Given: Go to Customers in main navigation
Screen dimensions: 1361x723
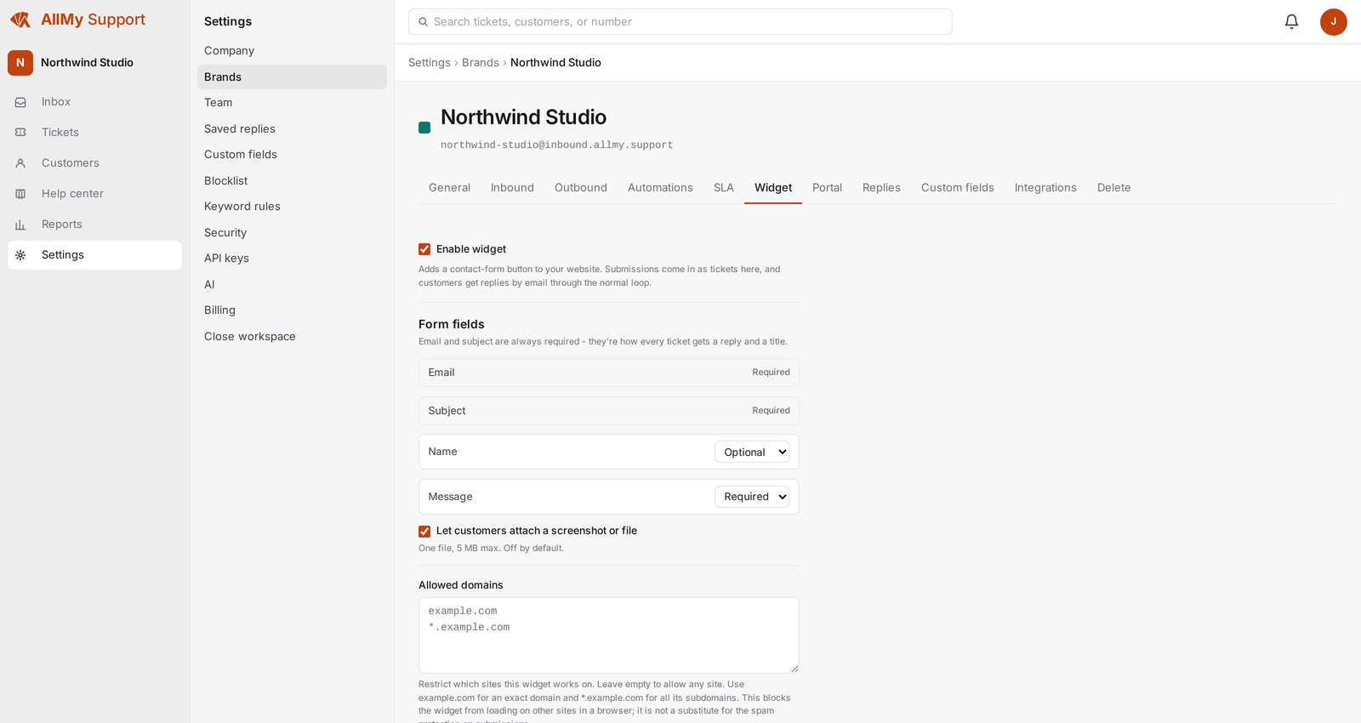Looking at the screenshot, I should click(x=94, y=163).
